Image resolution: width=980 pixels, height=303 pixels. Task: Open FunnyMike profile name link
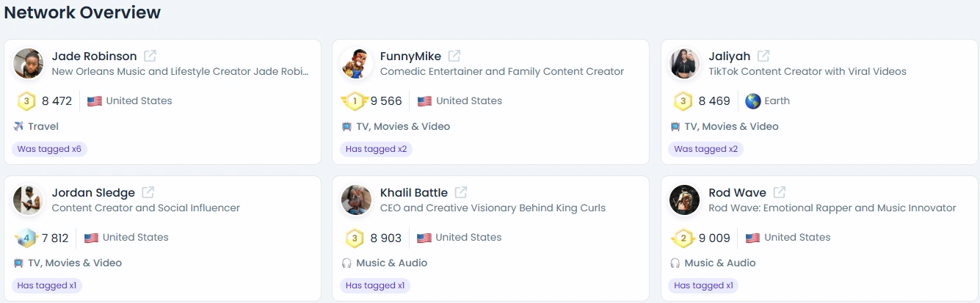click(410, 56)
